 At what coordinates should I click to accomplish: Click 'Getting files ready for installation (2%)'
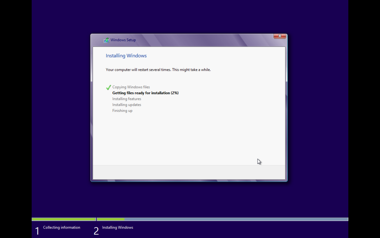coord(145,93)
